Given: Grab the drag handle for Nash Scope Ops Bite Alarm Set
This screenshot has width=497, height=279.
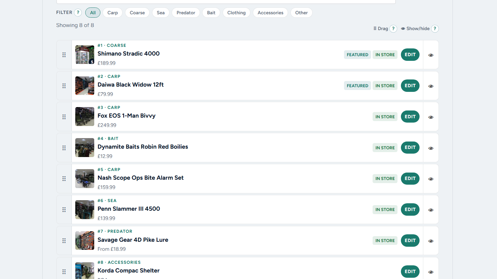Looking at the screenshot, I should tap(64, 178).
